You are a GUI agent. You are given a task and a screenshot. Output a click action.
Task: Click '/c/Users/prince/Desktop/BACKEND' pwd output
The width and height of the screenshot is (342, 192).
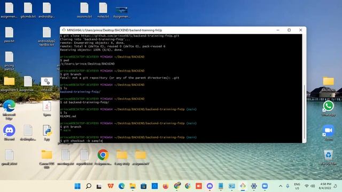[x=87, y=64]
